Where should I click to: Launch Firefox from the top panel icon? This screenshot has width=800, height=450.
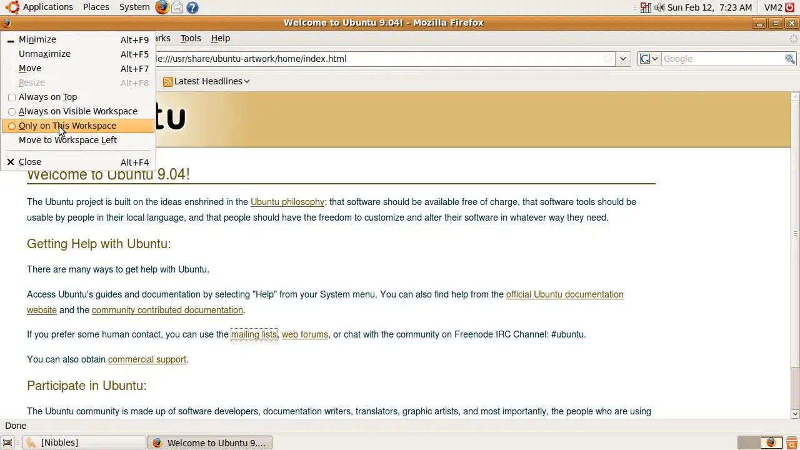pyautogui.click(x=162, y=7)
